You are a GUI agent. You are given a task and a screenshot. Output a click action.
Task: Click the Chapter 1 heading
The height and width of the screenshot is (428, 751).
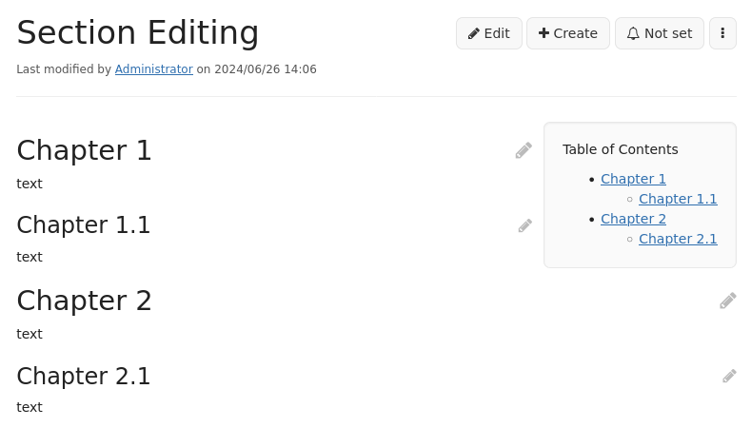tap(85, 150)
